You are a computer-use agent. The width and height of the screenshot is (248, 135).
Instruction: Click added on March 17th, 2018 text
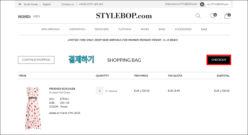tap(65, 113)
